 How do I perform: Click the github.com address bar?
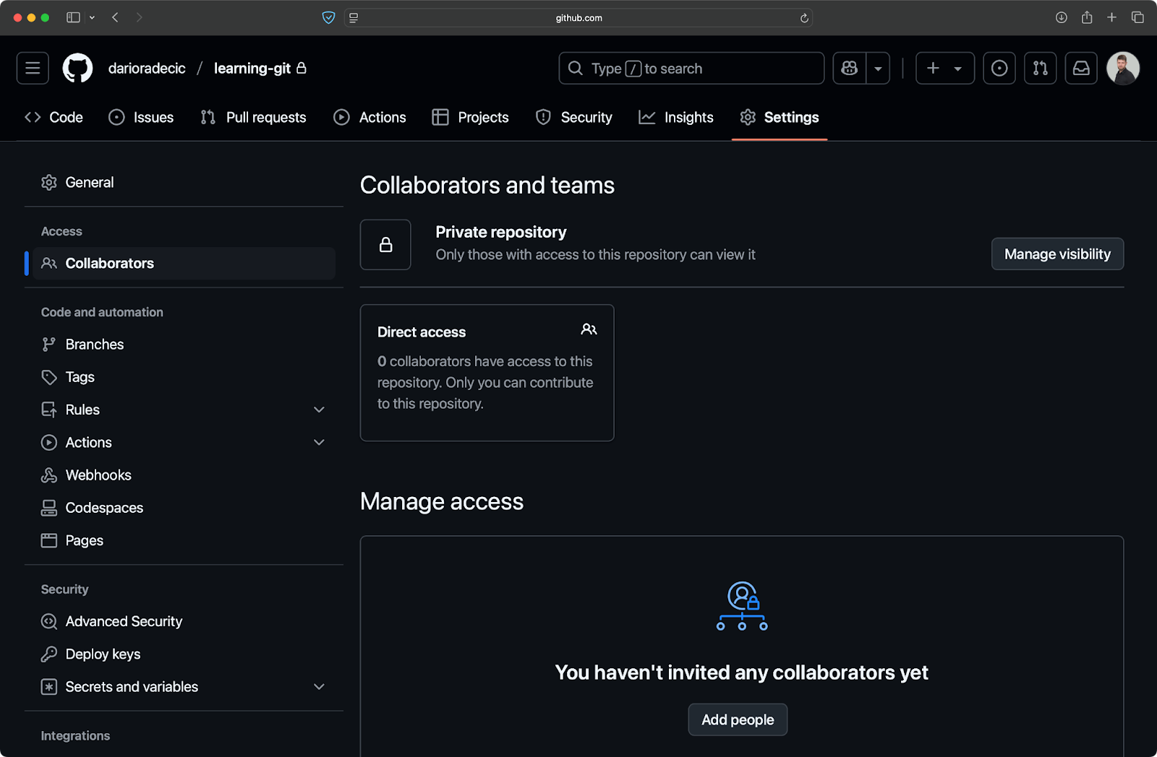tap(578, 17)
